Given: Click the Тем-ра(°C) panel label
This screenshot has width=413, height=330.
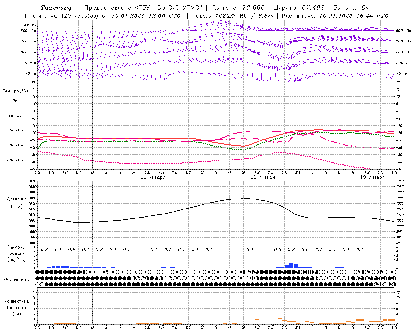Looking at the screenshot, I should pyautogui.click(x=15, y=91).
